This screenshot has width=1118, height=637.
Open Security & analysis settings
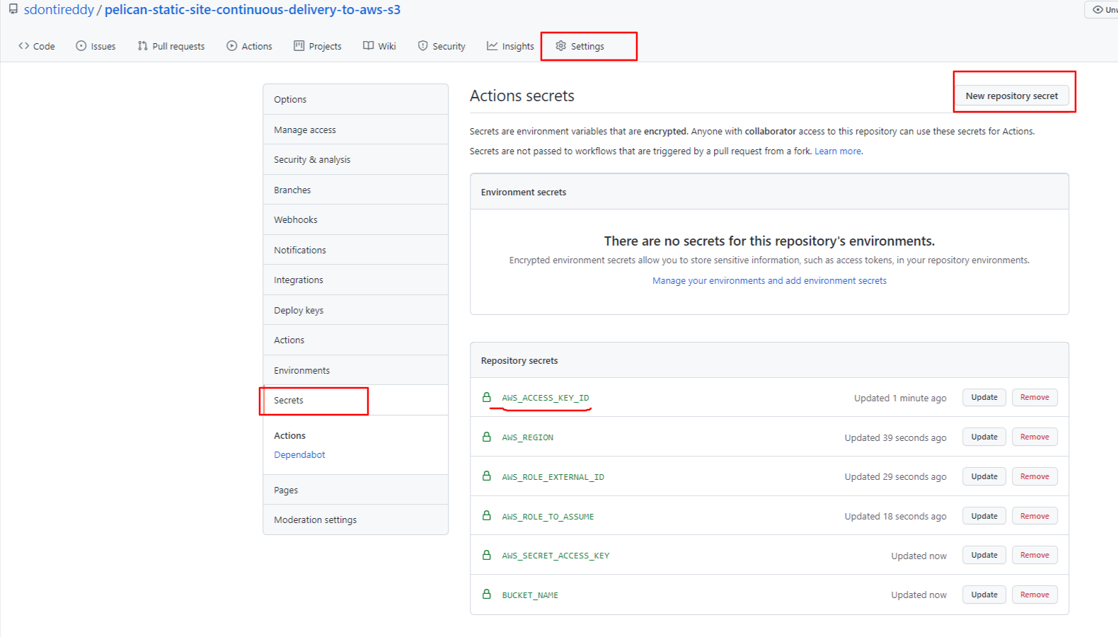click(355, 160)
